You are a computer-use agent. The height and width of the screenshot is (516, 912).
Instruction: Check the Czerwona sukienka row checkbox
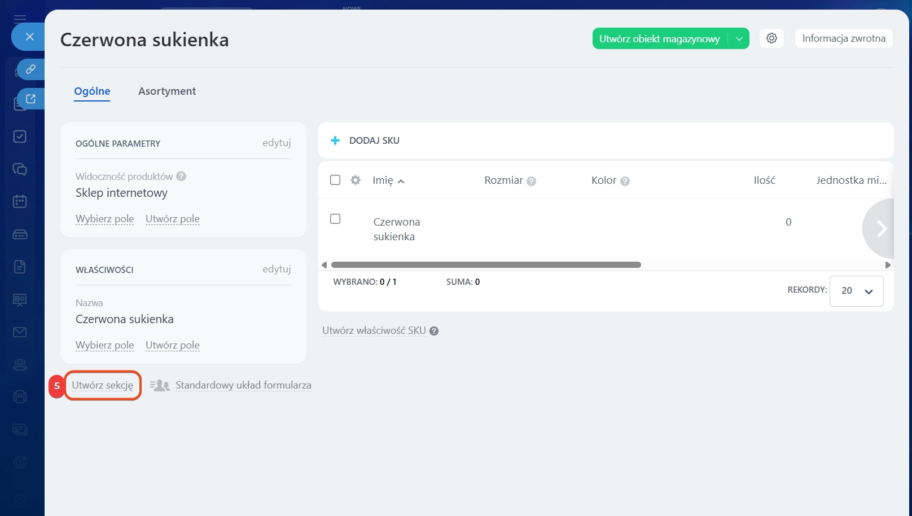pyautogui.click(x=335, y=219)
